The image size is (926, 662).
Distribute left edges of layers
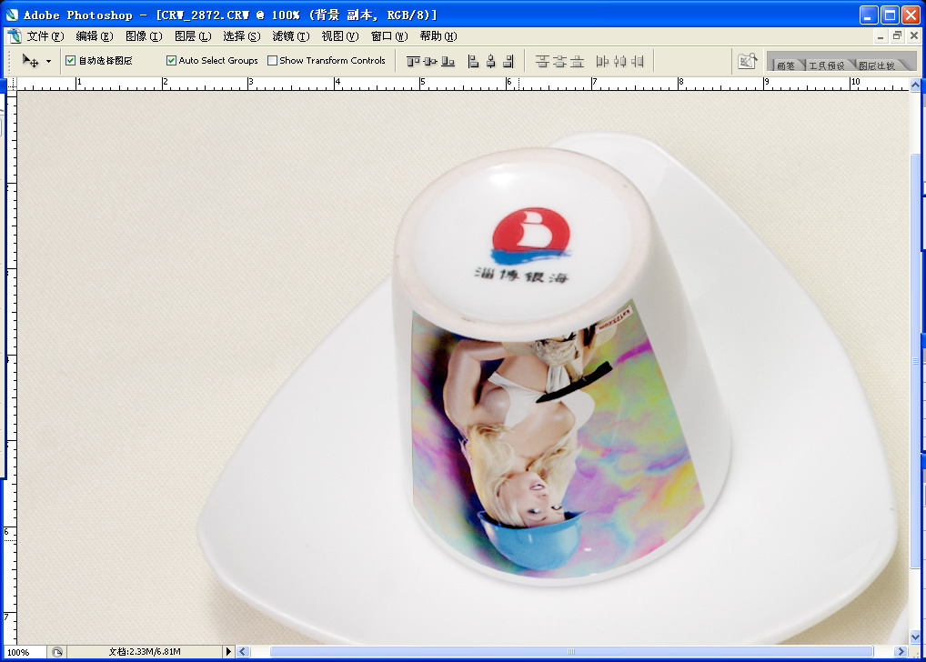pyautogui.click(x=602, y=61)
